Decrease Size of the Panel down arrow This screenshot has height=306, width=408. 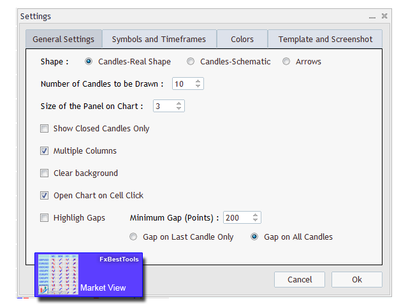178,108
